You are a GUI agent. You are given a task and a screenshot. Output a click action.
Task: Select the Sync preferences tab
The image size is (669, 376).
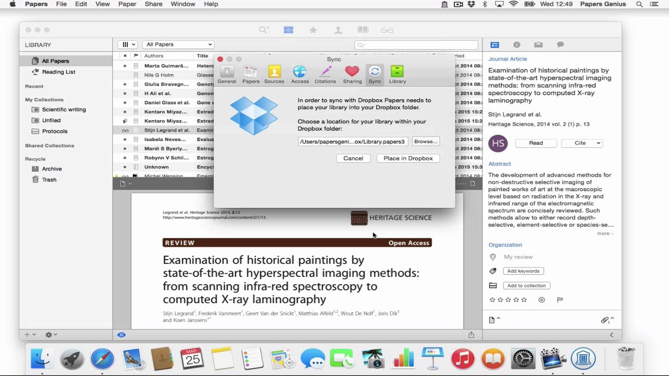375,74
